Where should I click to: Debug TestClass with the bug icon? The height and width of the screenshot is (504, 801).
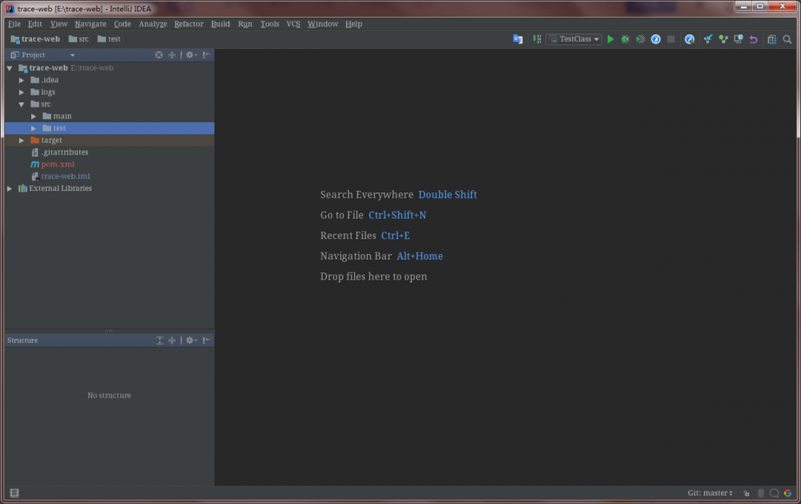click(x=626, y=38)
